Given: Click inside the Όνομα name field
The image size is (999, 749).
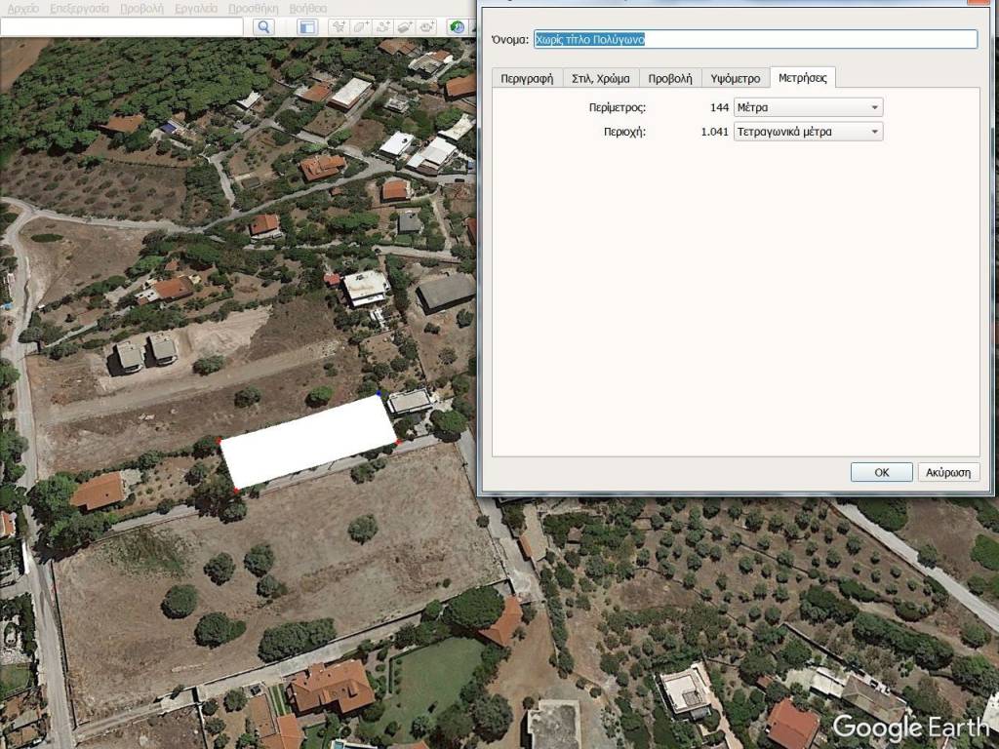Looking at the screenshot, I should click(755, 40).
